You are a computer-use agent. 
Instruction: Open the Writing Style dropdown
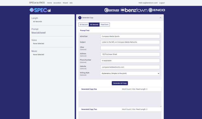point(130,73)
